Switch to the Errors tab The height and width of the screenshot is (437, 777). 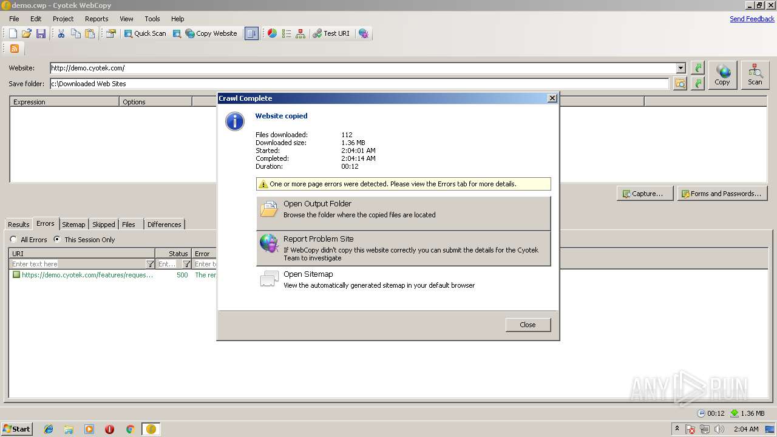point(46,223)
